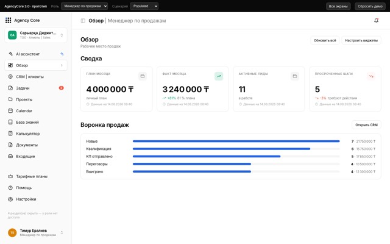The width and height of the screenshot is (390, 244).
Task: Click the Помощь help icon
Action: click(10, 188)
